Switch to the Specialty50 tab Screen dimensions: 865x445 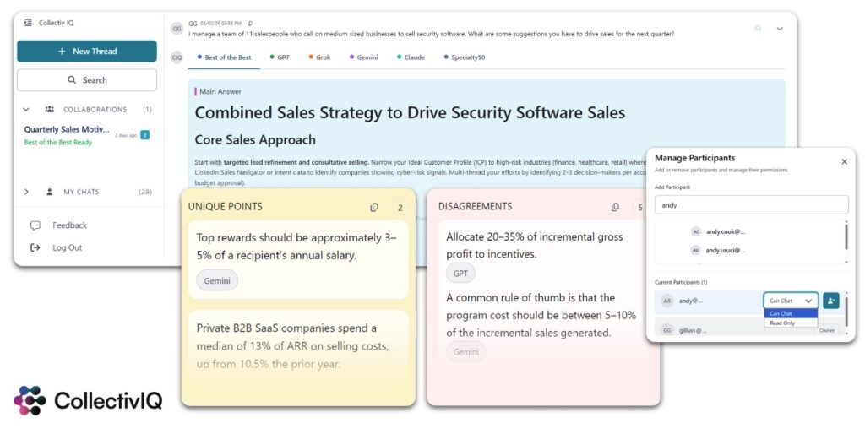(465, 57)
